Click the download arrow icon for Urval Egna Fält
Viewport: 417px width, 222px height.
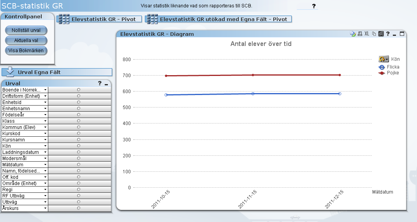pos(10,72)
